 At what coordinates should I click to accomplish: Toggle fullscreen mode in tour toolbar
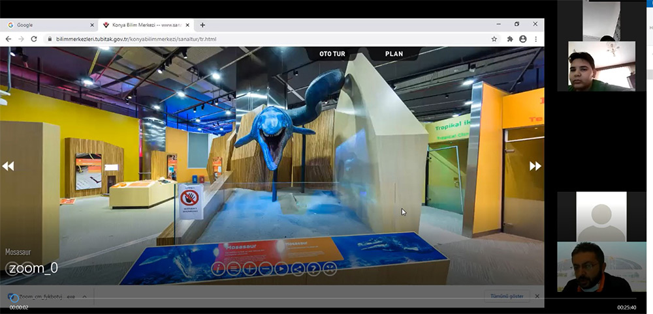tap(330, 268)
